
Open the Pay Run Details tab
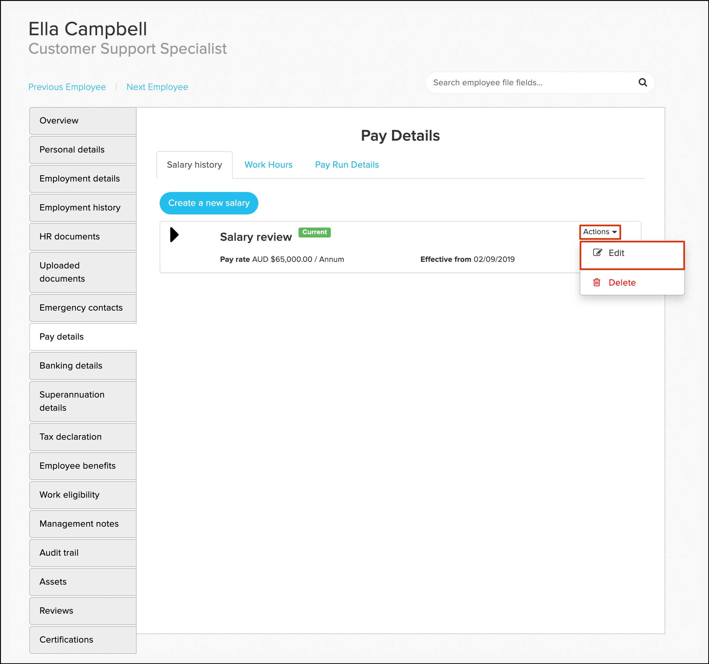coord(347,164)
